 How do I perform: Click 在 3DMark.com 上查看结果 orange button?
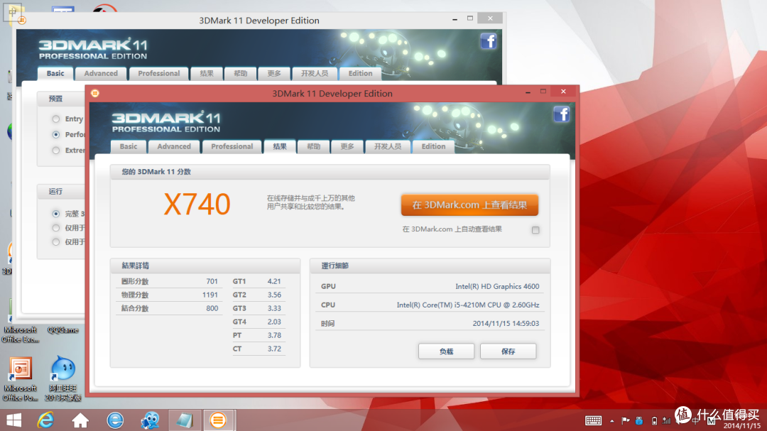point(469,205)
